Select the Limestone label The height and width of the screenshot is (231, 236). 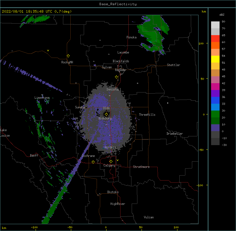click(42, 98)
